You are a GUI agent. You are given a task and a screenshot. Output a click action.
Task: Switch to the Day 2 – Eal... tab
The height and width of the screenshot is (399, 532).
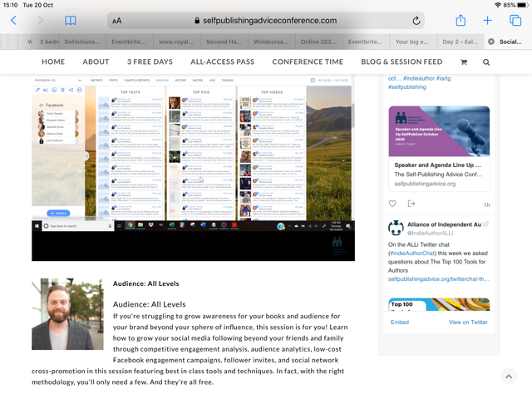[x=461, y=42]
